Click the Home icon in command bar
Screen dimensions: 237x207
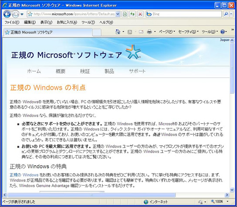click(x=118, y=32)
